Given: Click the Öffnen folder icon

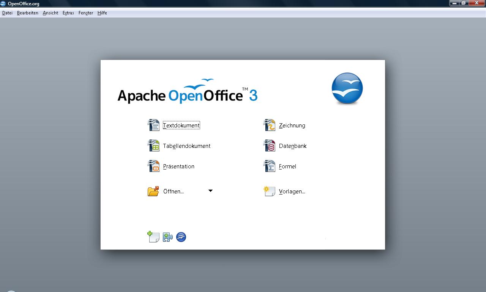Looking at the screenshot, I should 153,191.
